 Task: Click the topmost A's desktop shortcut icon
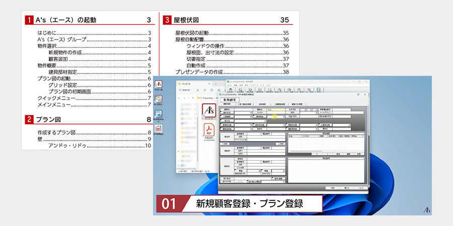[159, 85]
